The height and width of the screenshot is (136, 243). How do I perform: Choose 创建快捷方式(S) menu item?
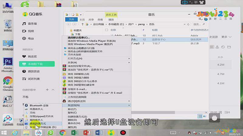[x=77, y=117]
